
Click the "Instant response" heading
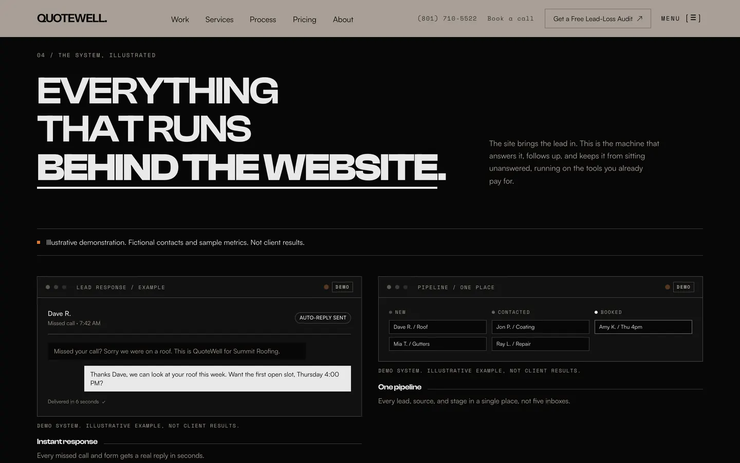coord(67,441)
